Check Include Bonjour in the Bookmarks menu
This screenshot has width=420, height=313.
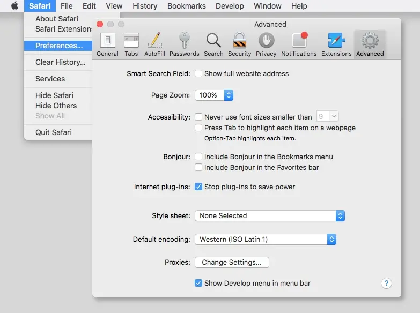(198, 156)
